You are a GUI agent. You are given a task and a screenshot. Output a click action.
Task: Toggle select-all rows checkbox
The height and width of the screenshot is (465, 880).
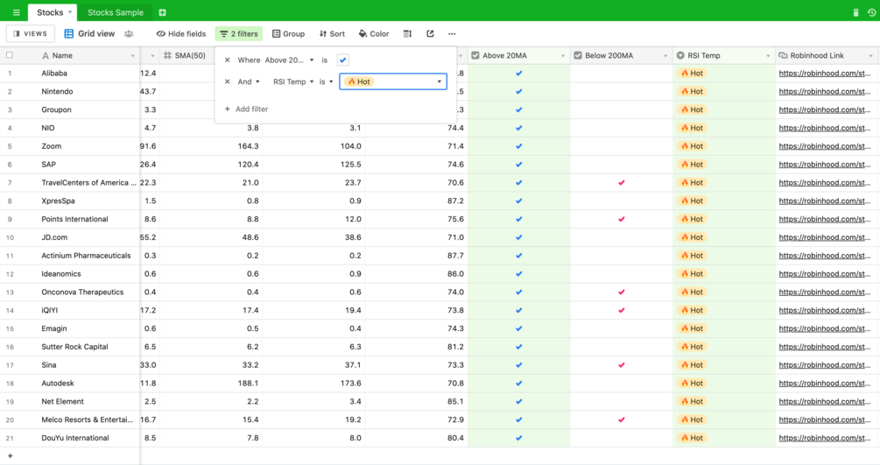click(10, 55)
